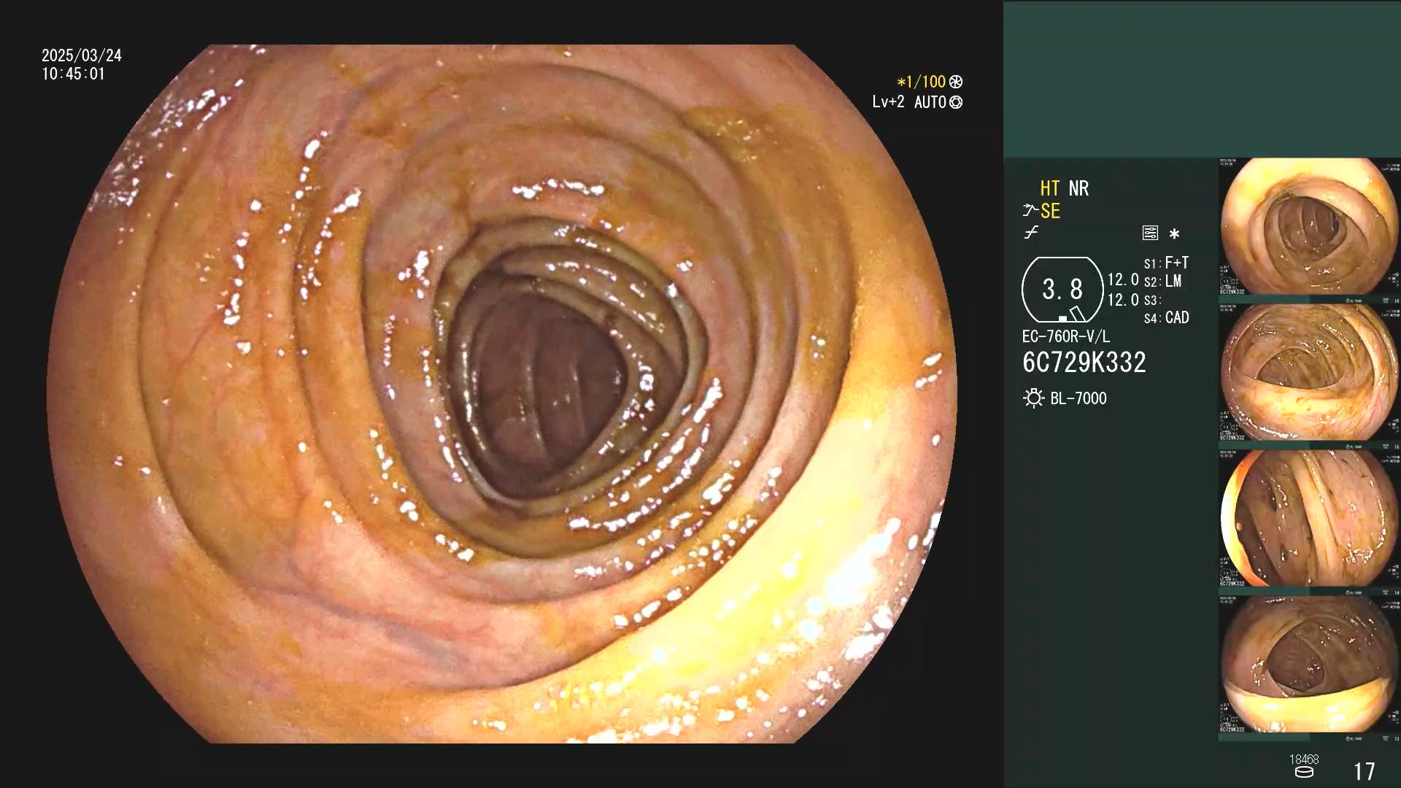This screenshot has width=1401, height=788.
Task: Click the NR noise reduction label
Action: tap(1078, 188)
